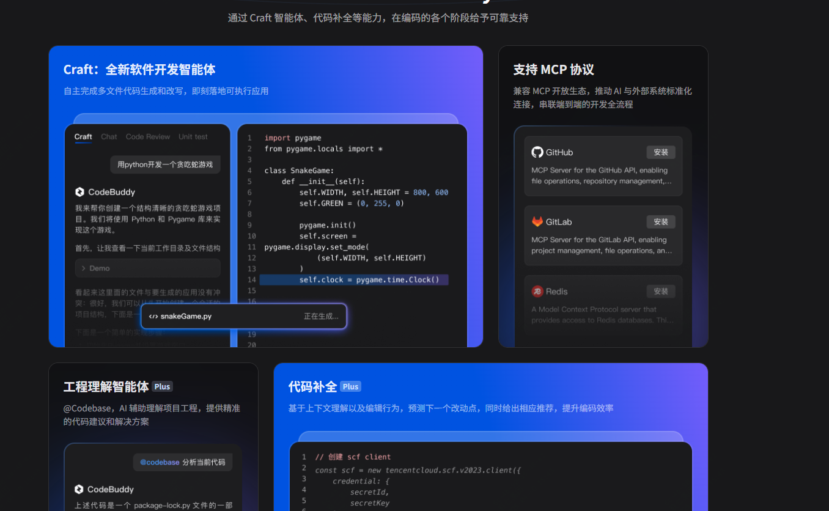Click the 工程理解智能体 heading
Viewport: 829px width, 511px height.
(x=106, y=386)
